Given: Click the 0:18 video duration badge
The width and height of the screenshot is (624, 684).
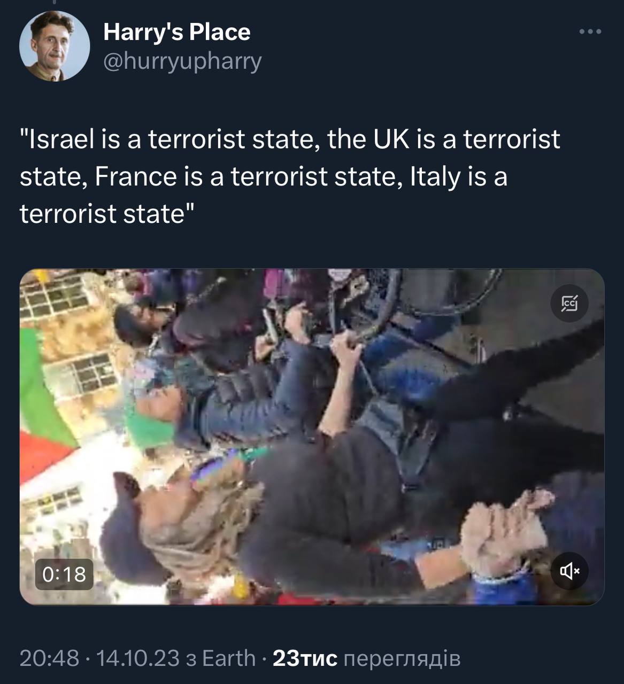Looking at the screenshot, I should point(64,574).
